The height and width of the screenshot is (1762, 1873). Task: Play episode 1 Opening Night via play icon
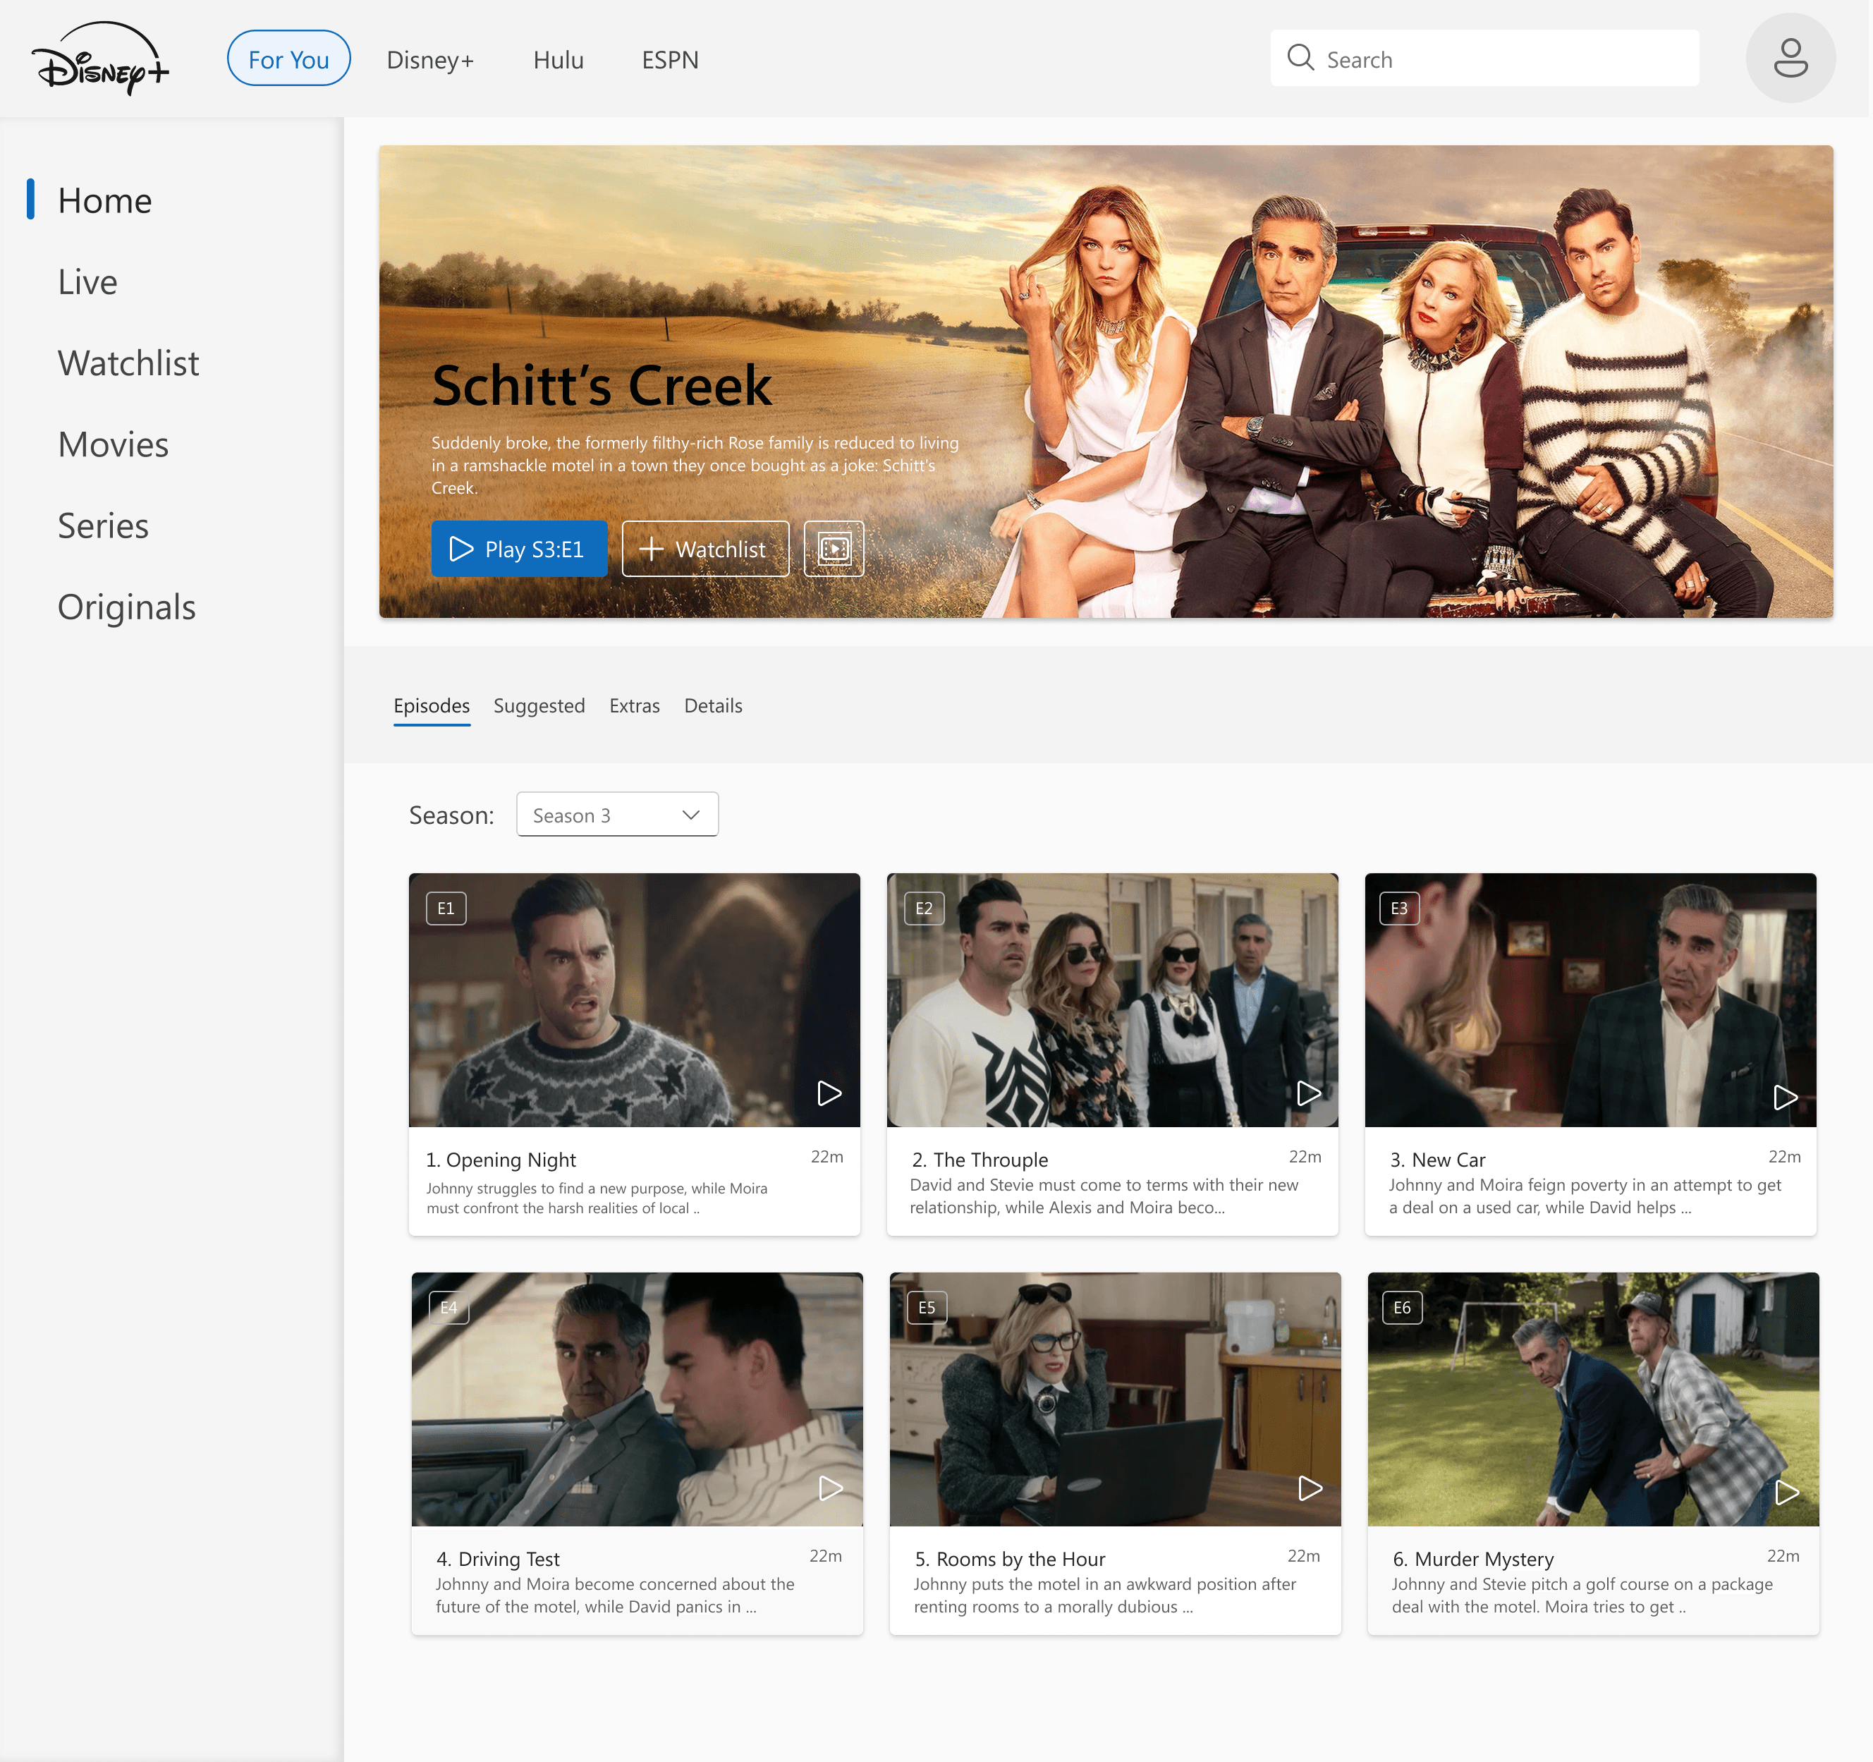click(829, 1093)
